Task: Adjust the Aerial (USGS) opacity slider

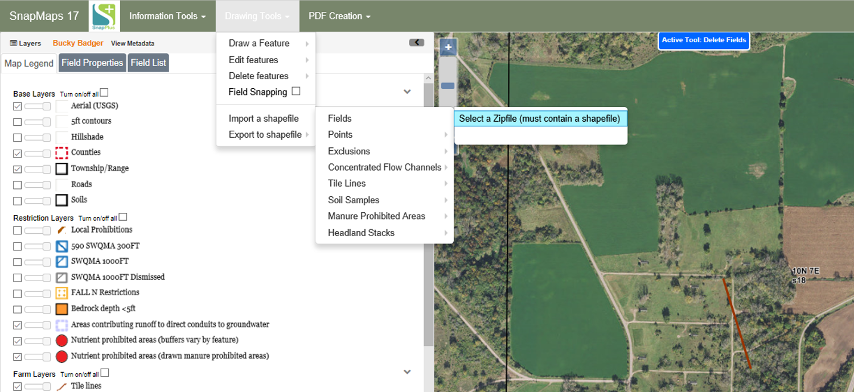Action: point(38,106)
